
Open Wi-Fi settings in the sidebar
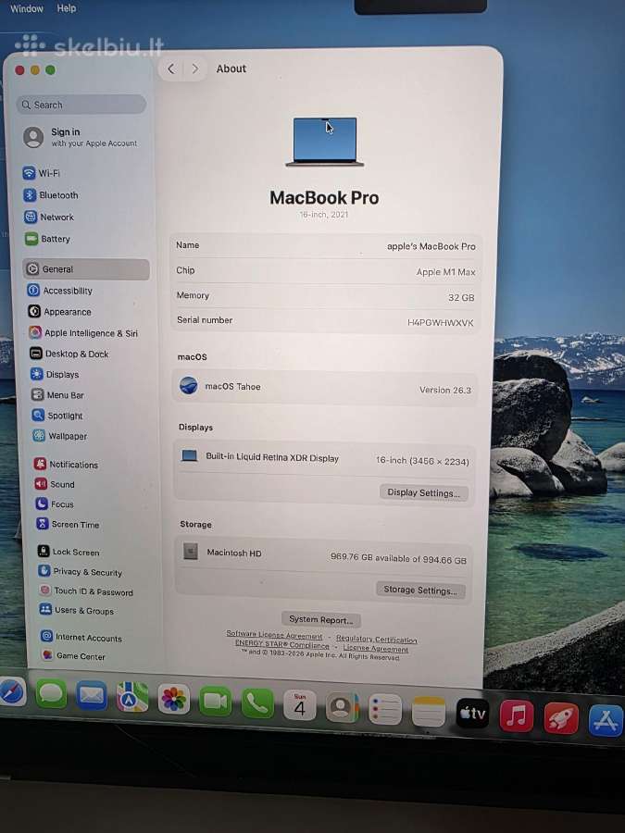[x=42, y=173]
